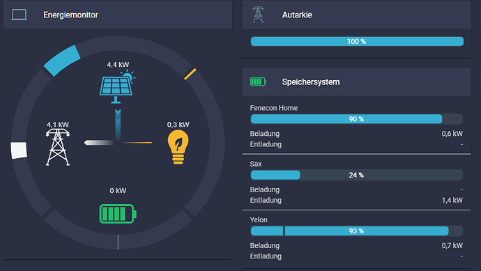This screenshot has height=271, width=481.
Task: Click the pylon icon beside Autarkie
Action: coord(258,15)
